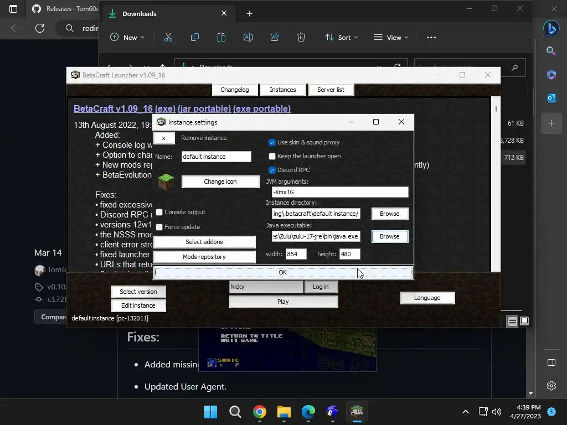Enable Keep the launcher open
The width and height of the screenshot is (567, 425).
pyautogui.click(x=272, y=156)
